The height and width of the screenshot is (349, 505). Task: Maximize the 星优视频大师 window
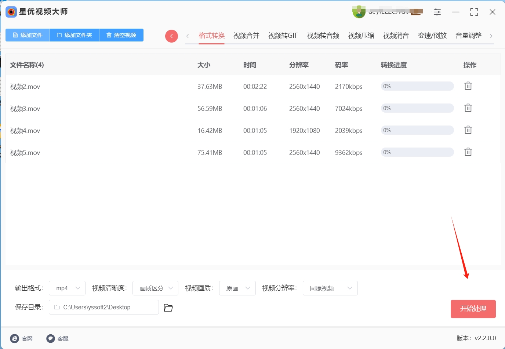pos(474,12)
